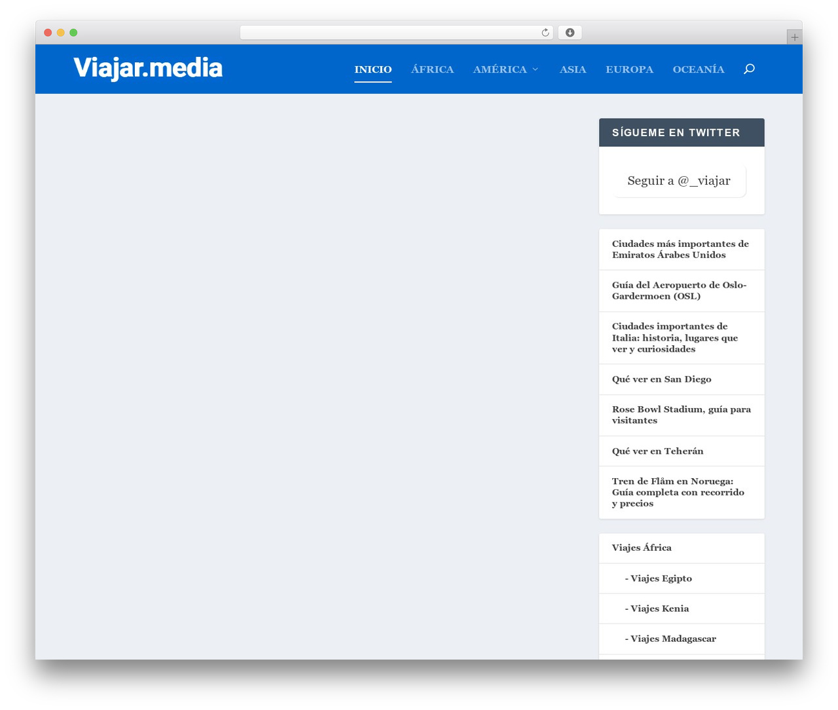This screenshot has height=710, width=838.
Task: Click Seguir a @_viajar button
Action: point(679,181)
